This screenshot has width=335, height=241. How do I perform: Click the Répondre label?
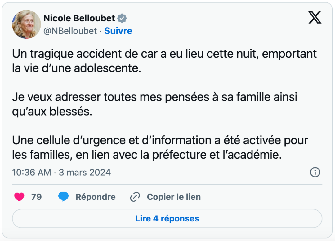click(95, 197)
